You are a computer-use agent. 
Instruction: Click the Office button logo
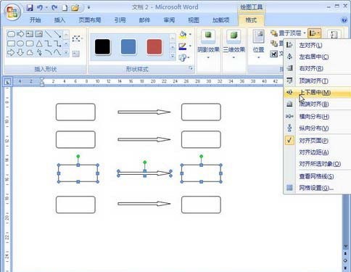point(12,12)
